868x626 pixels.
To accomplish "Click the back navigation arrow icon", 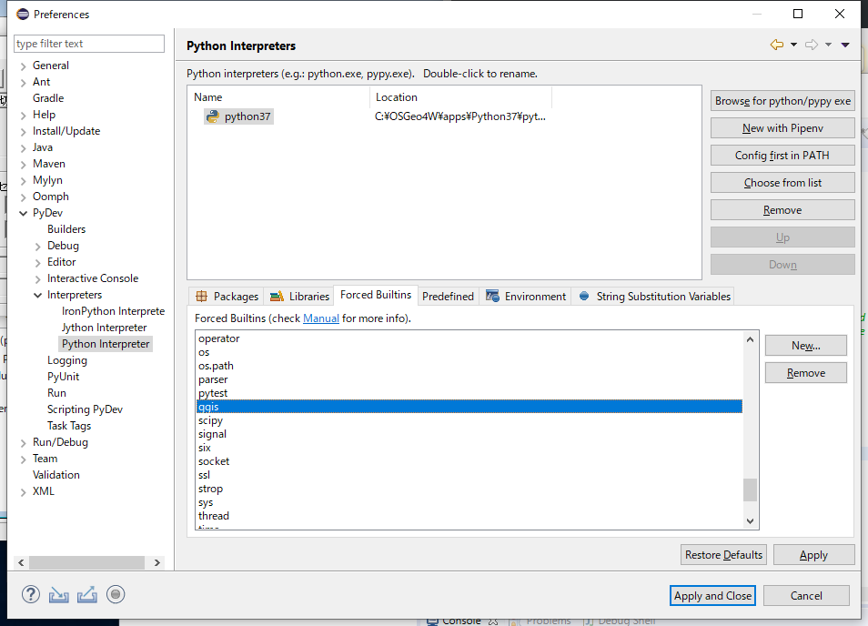I will (776, 45).
